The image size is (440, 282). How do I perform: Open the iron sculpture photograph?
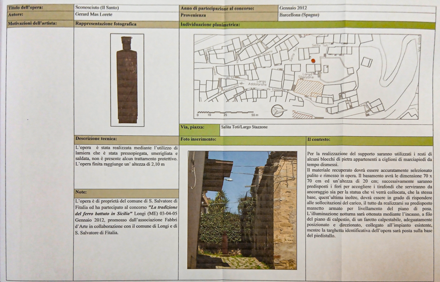click(x=127, y=80)
